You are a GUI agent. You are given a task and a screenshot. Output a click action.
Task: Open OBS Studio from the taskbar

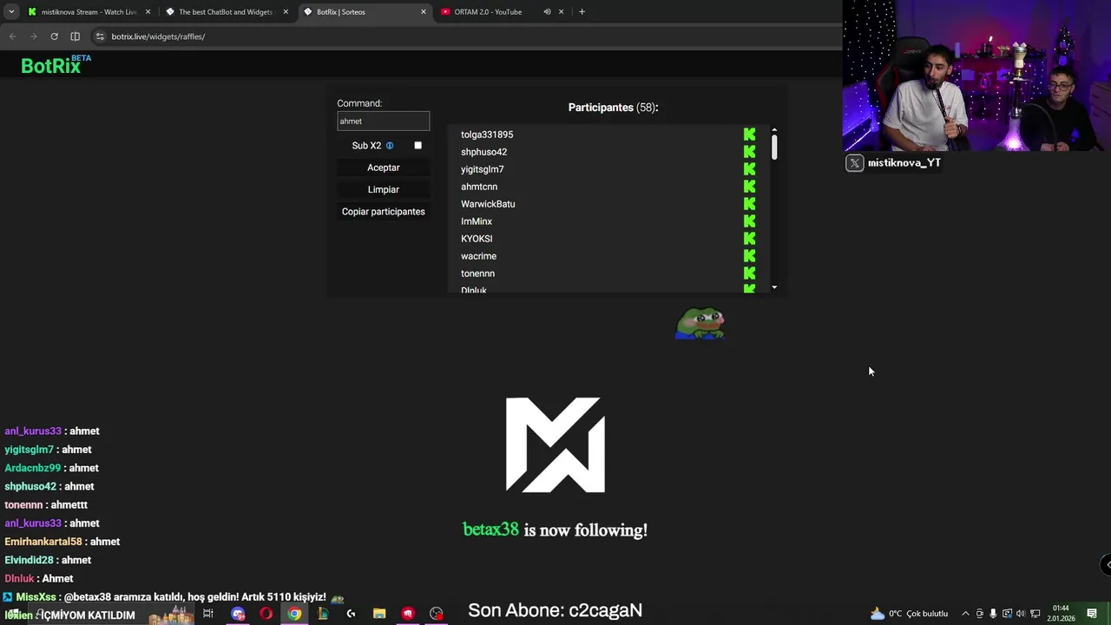tap(437, 614)
